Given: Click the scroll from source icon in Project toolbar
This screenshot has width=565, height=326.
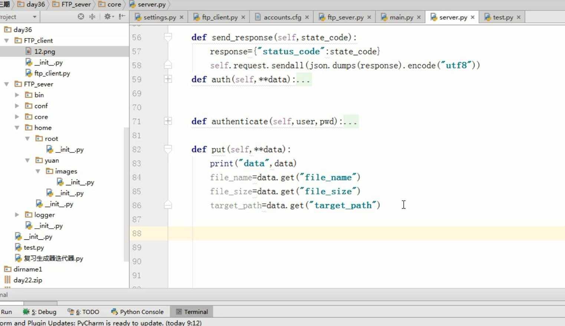Looking at the screenshot, I should (81, 17).
